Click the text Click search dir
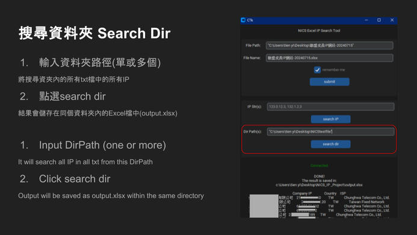Image resolution: width=417 pixels, height=235 pixels. click(x=75, y=179)
